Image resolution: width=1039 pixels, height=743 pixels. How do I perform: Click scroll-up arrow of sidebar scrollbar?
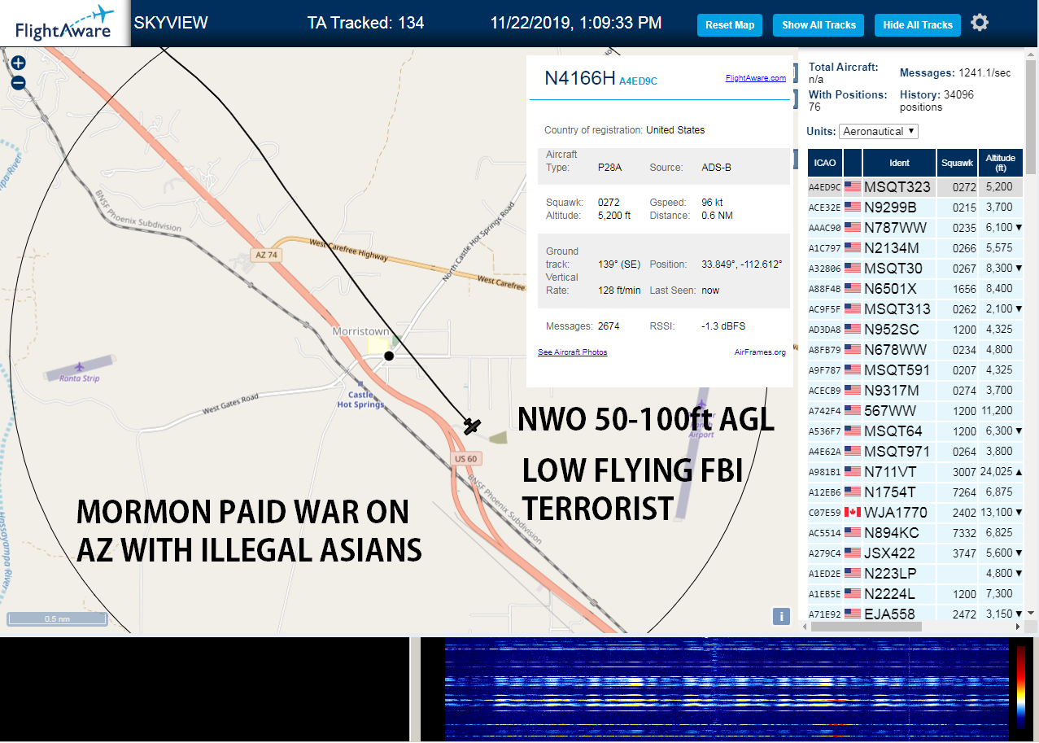coord(1031,55)
